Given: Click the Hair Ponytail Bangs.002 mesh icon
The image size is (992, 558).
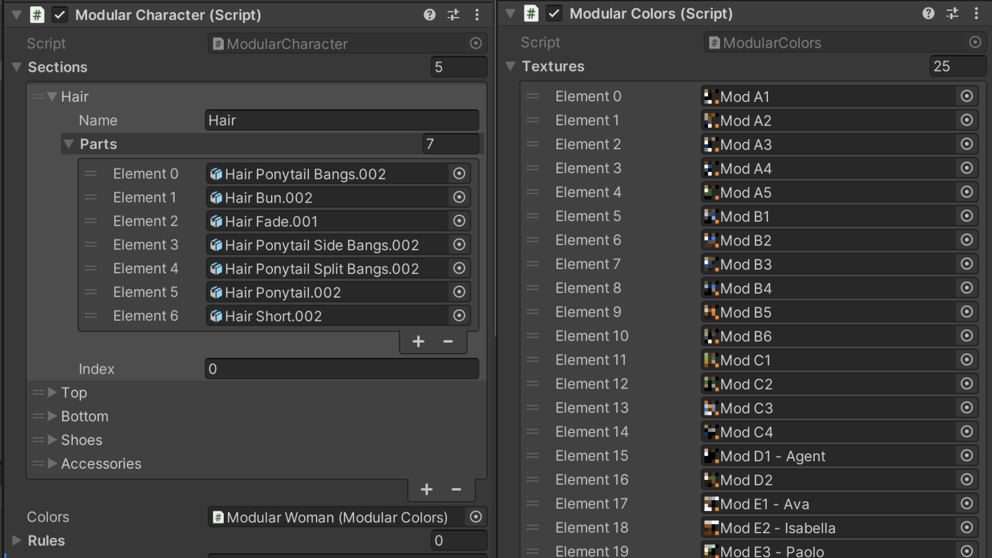Looking at the screenshot, I should pos(216,173).
